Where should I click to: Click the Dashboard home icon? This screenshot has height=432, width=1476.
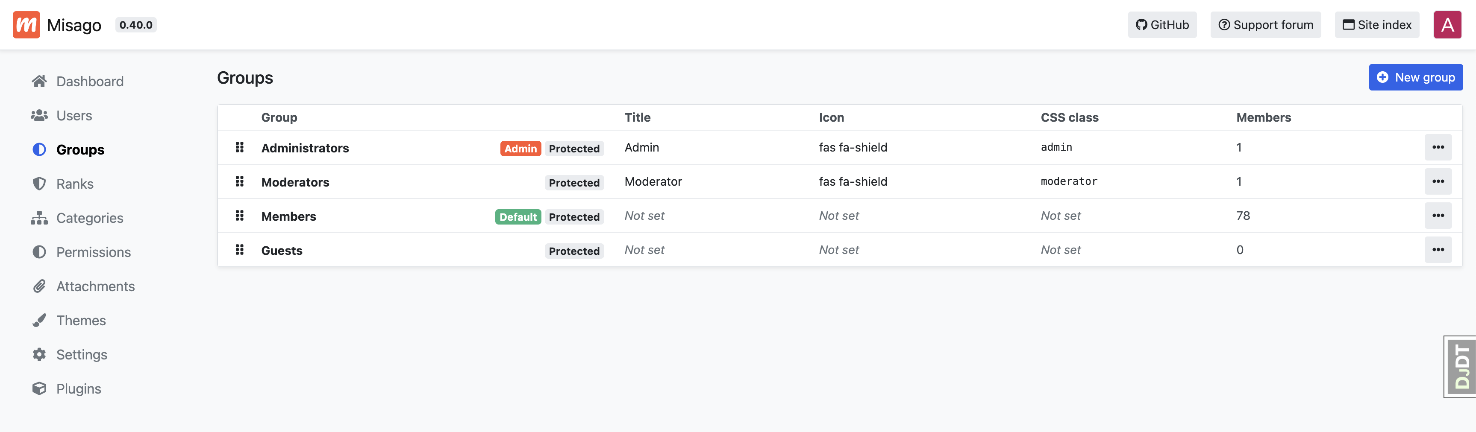tap(39, 81)
